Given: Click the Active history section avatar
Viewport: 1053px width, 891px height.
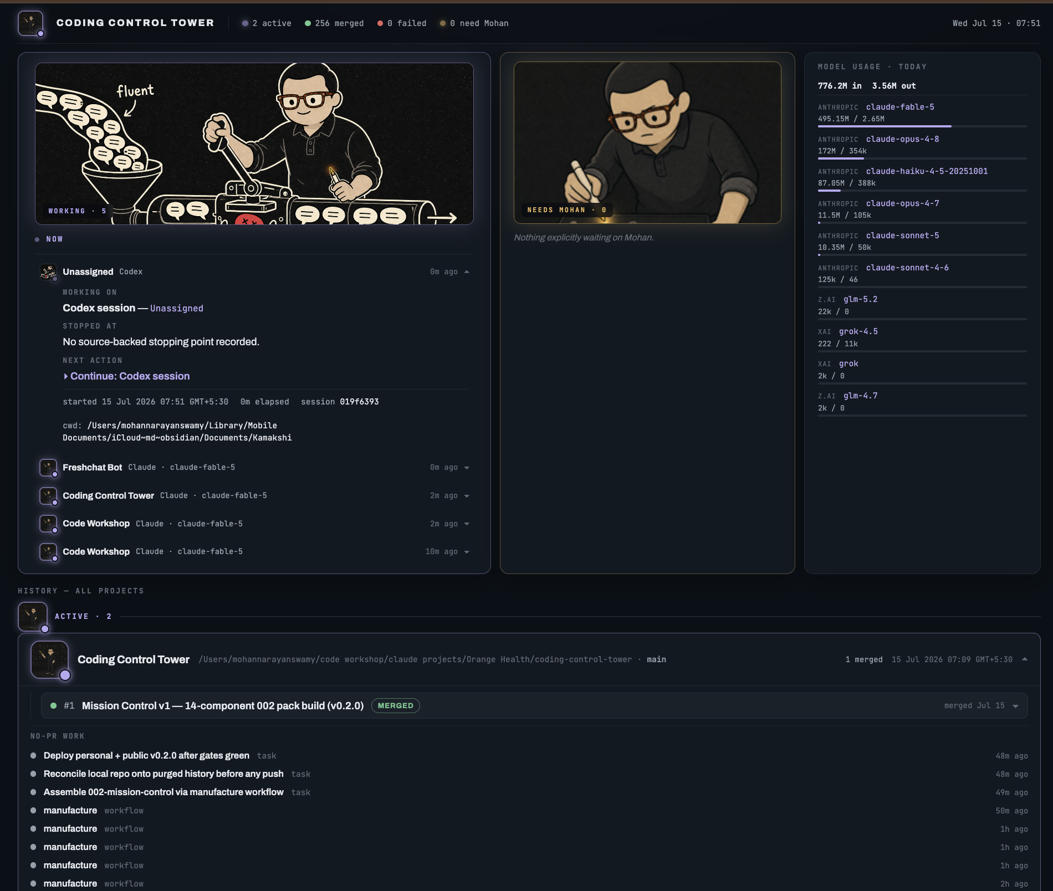Looking at the screenshot, I should point(33,616).
